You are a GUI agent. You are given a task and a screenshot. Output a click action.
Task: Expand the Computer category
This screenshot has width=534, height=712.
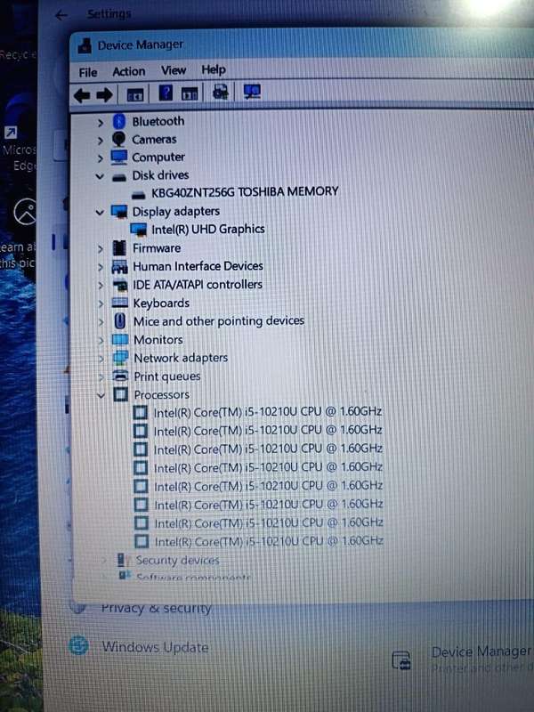pyautogui.click(x=101, y=158)
